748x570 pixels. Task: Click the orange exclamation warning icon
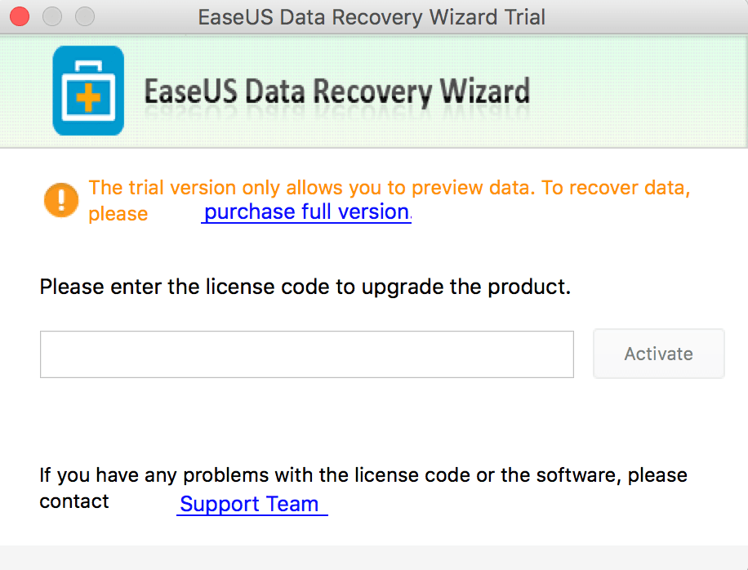click(61, 200)
